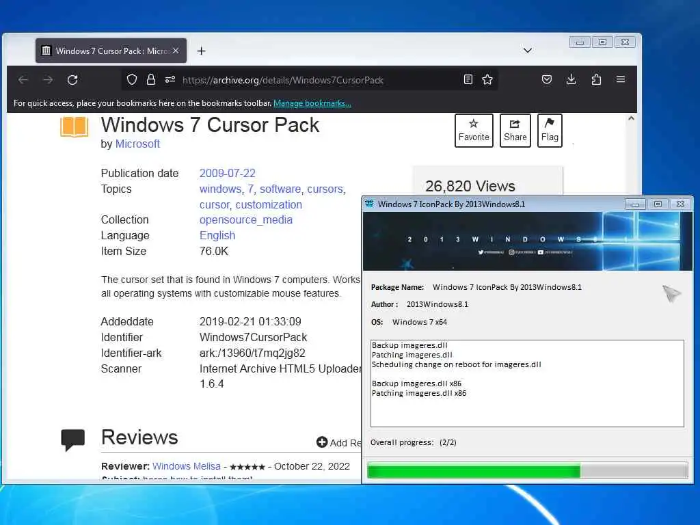Bookmark this page with the star icon
The image size is (700, 525).
487,79
